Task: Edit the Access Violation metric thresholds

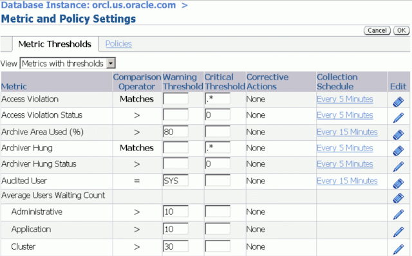Action: click(398, 102)
